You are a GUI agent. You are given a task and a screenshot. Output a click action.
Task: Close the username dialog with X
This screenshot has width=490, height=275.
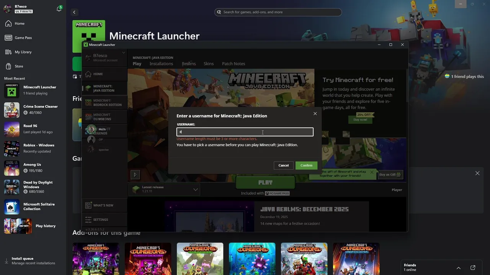click(x=315, y=113)
